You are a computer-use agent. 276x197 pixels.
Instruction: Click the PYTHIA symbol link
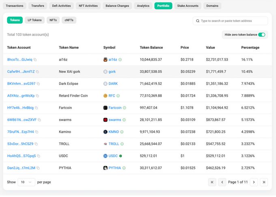(x=114, y=168)
